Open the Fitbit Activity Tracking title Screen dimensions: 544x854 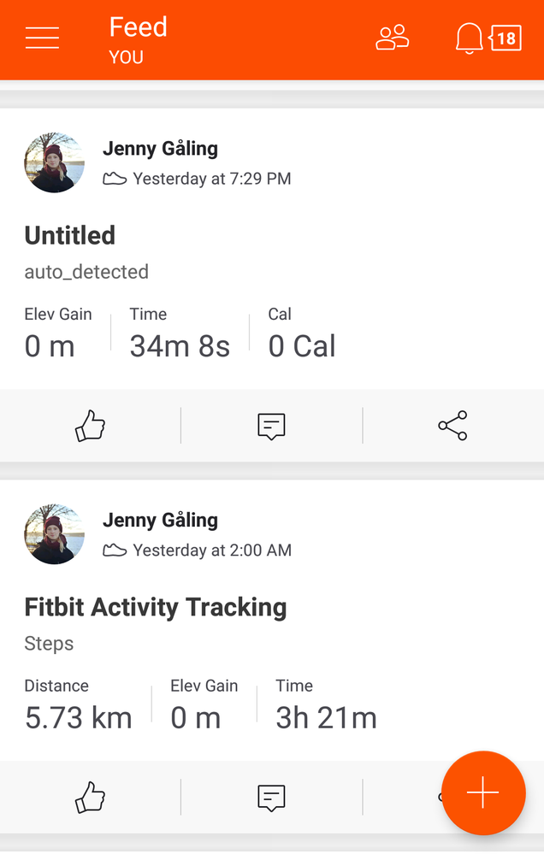pyautogui.click(x=156, y=607)
